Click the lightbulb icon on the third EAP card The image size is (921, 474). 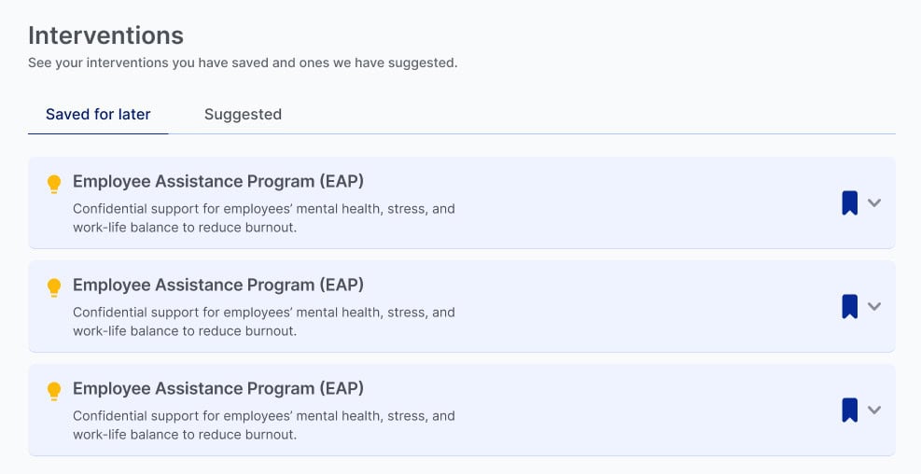(54, 391)
